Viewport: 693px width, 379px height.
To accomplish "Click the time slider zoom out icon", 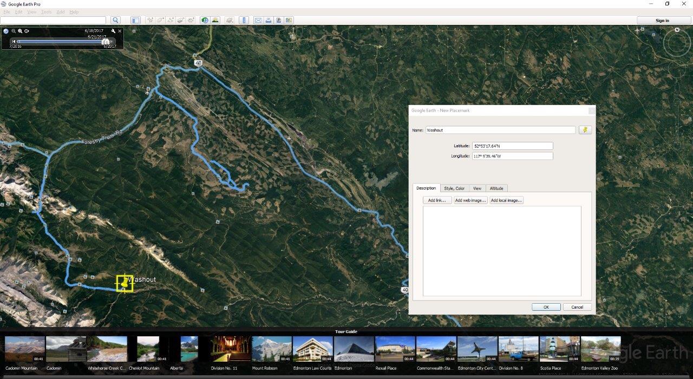I will [x=14, y=31].
